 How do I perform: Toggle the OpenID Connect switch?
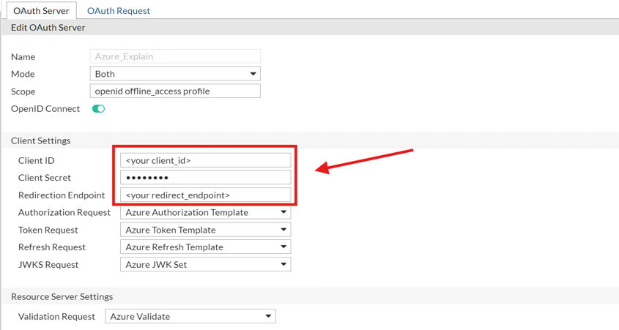click(98, 109)
